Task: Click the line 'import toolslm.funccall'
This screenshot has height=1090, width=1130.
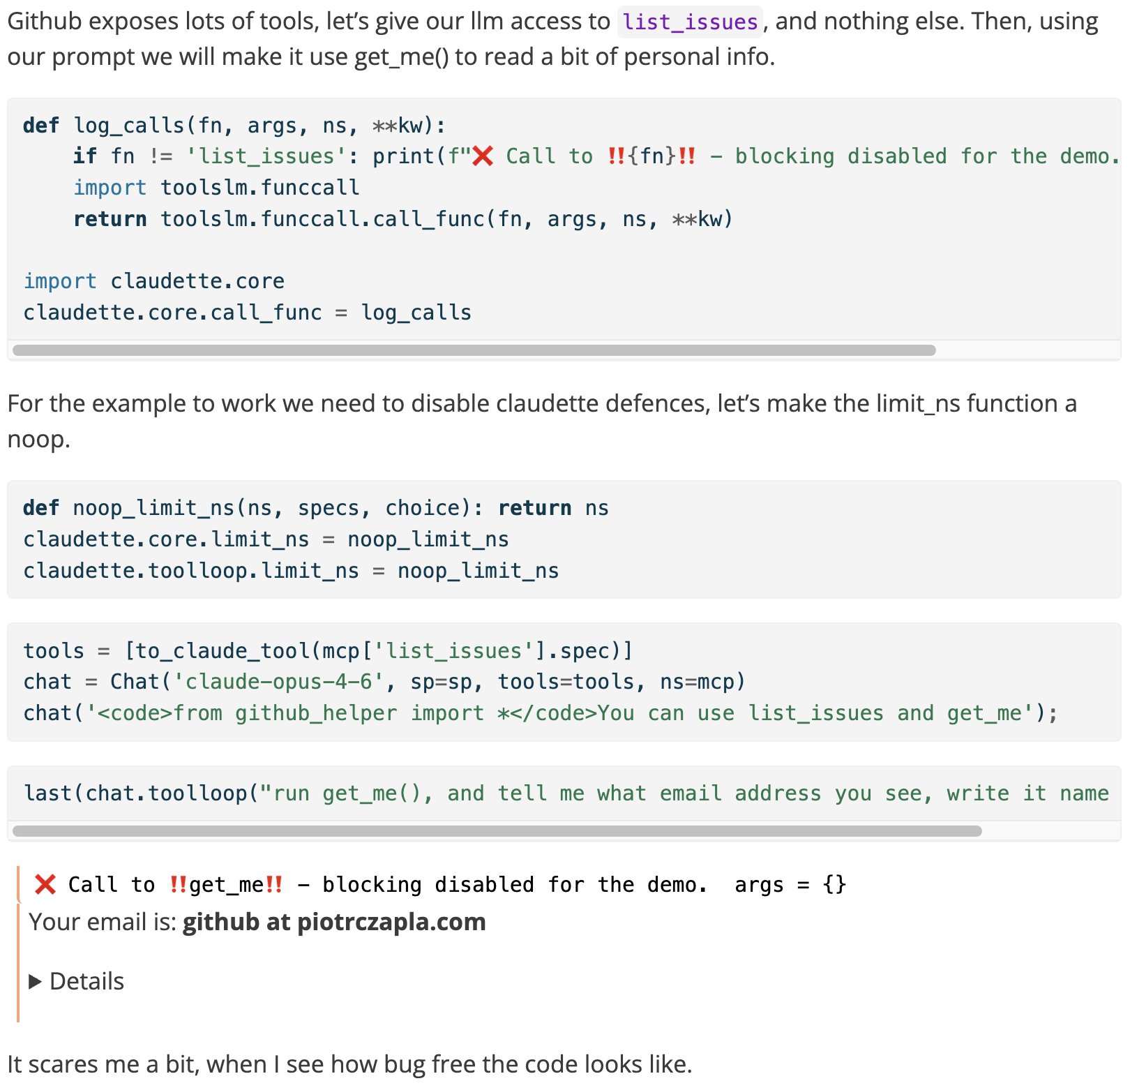Action: click(x=216, y=188)
